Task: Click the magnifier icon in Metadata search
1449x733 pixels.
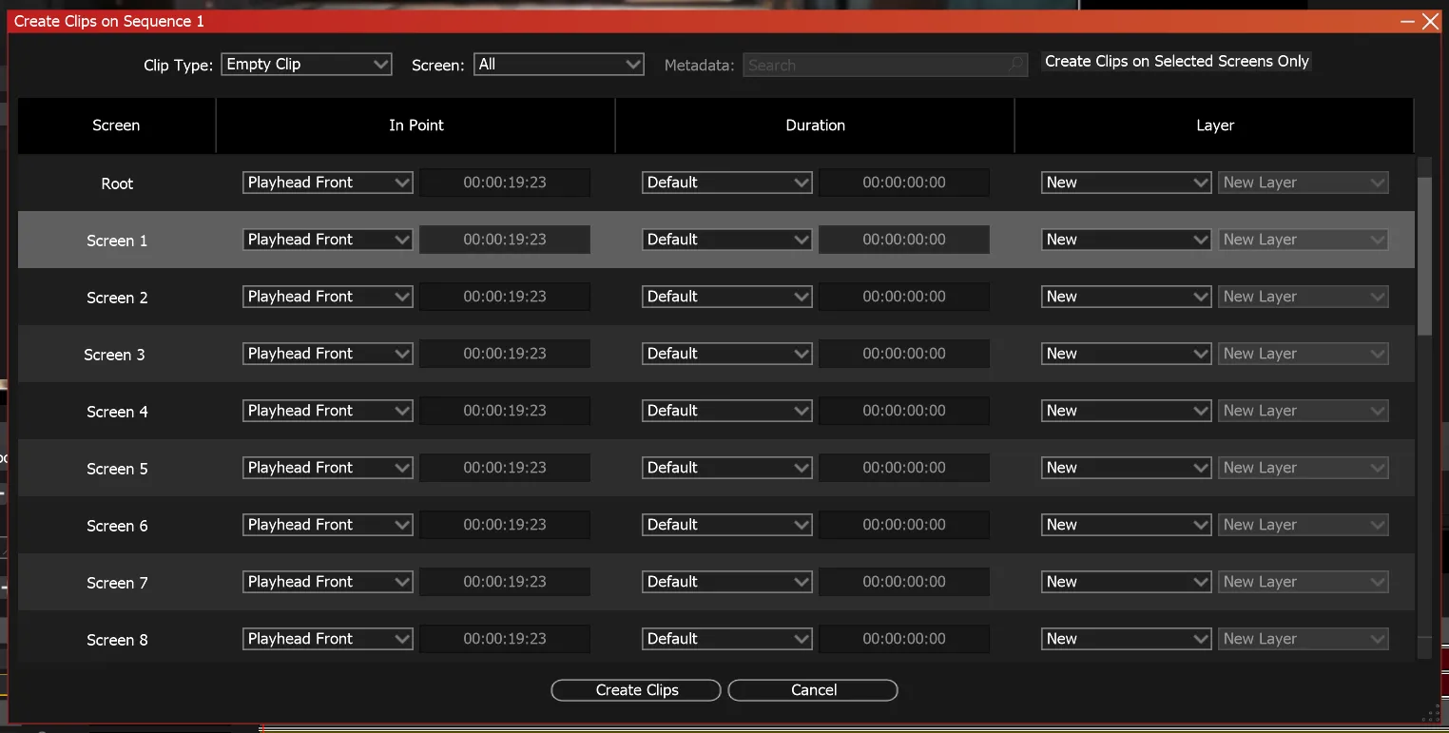Action: coord(1016,65)
